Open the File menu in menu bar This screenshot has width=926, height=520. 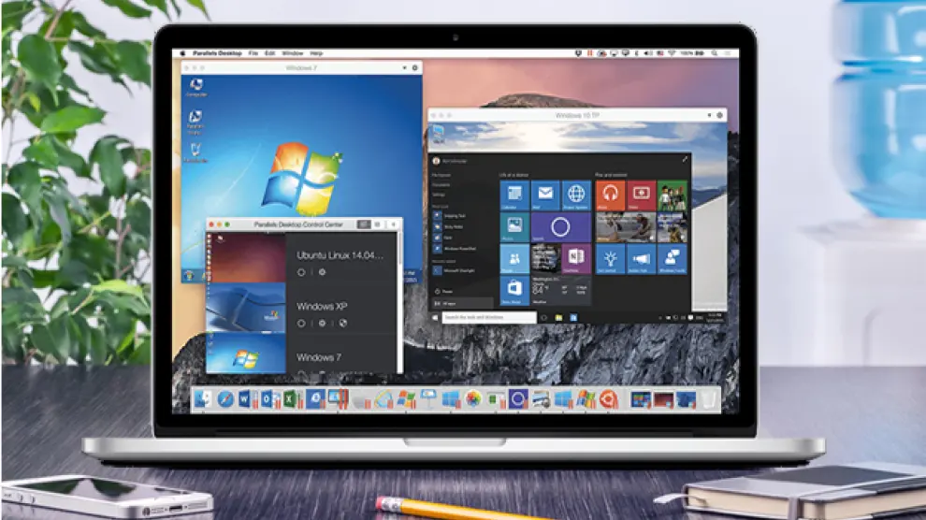pos(253,53)
